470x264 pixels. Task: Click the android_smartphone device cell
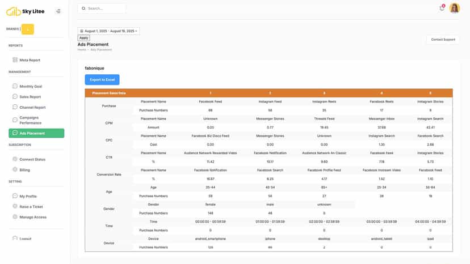211,239
